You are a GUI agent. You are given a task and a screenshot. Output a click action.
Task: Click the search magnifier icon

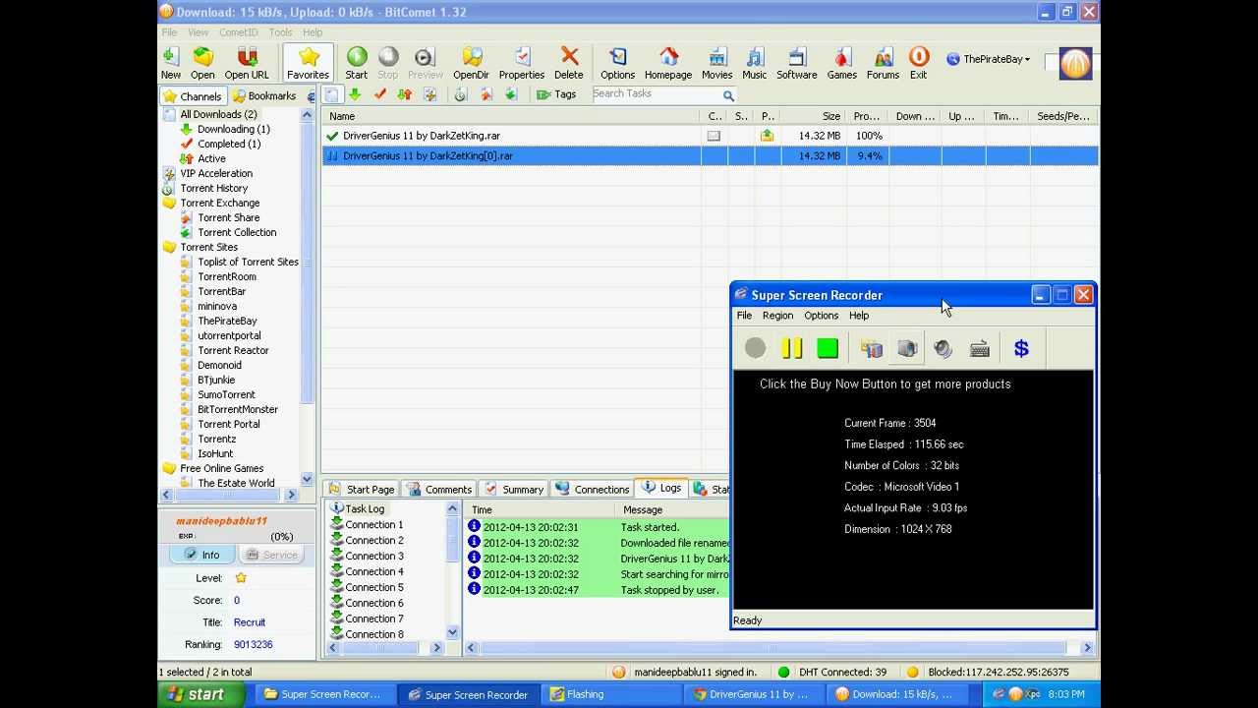click(x=728, y=95)
